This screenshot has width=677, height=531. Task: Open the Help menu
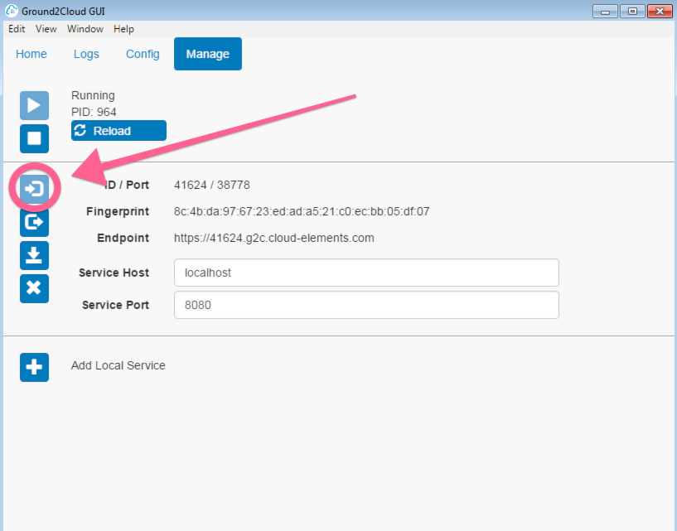coord(124,29)
